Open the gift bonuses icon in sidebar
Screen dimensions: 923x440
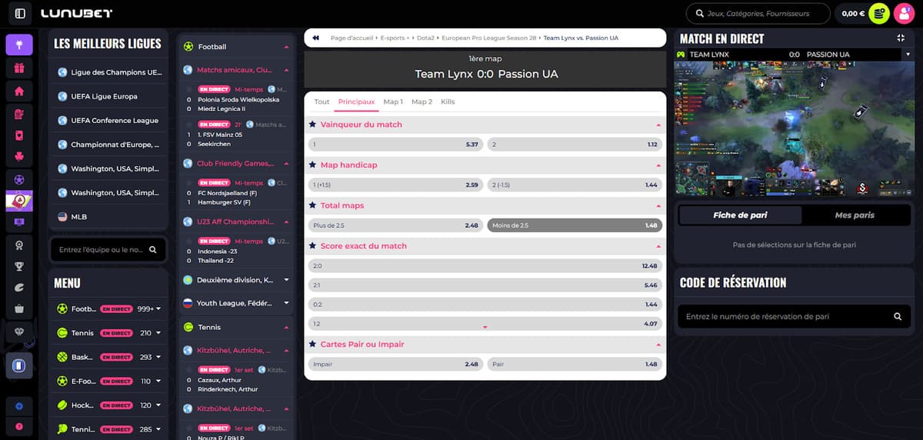(19, 68)
